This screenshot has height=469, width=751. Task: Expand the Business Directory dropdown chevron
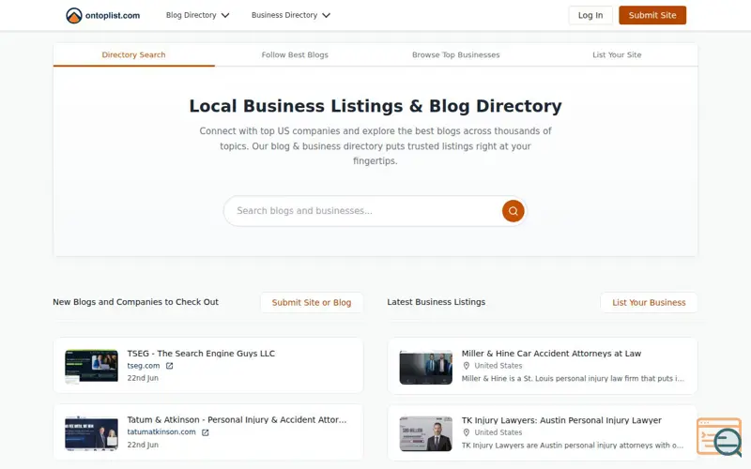coord(326,15)
